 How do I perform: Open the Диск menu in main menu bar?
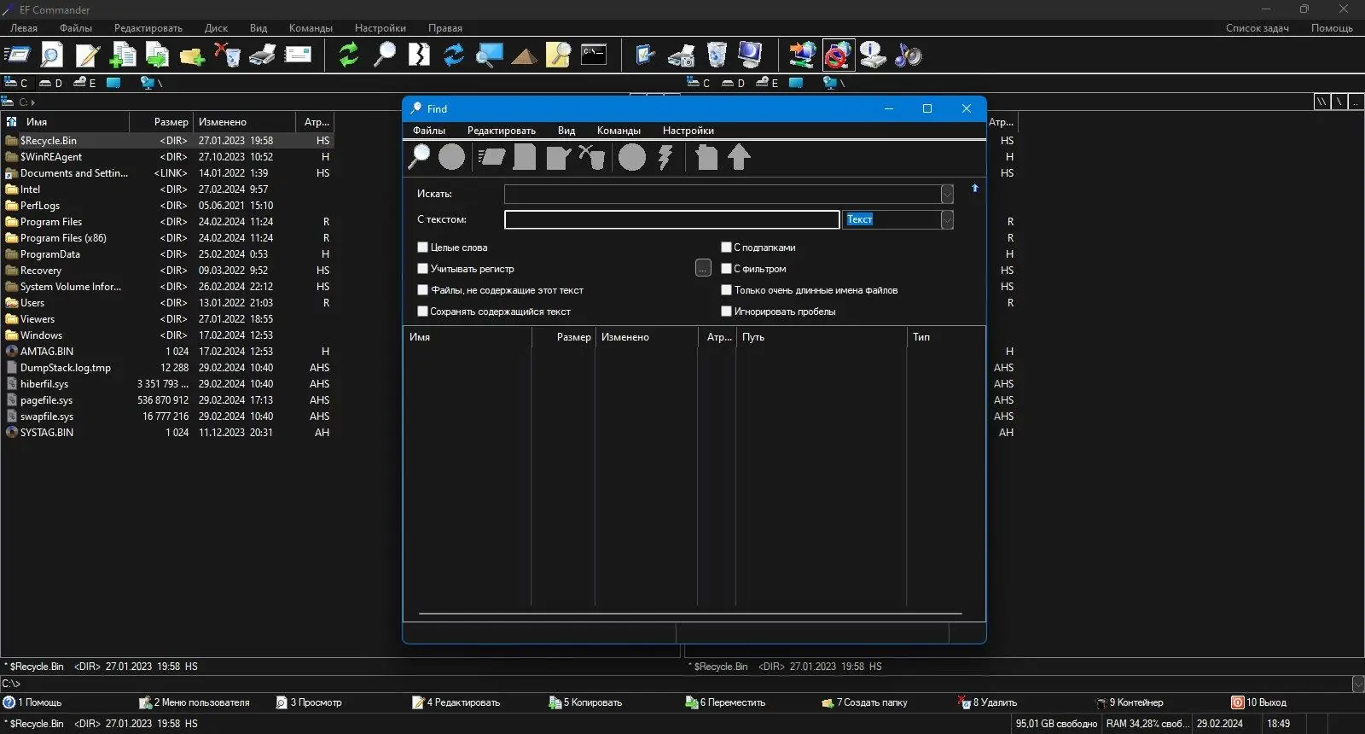(x=216, y=28)
